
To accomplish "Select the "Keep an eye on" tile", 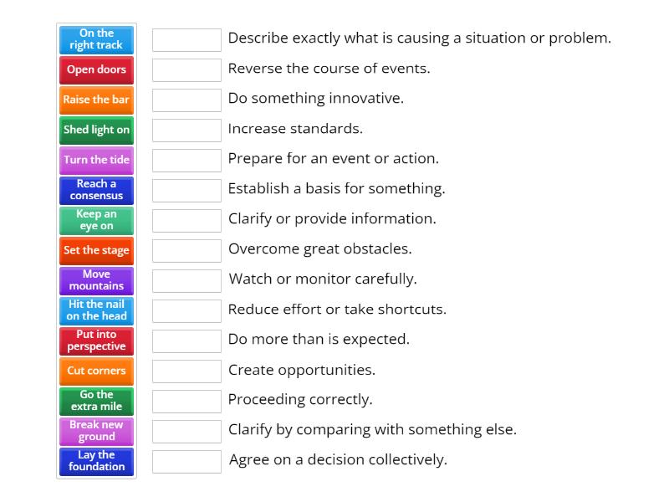I will coord(96,221).
